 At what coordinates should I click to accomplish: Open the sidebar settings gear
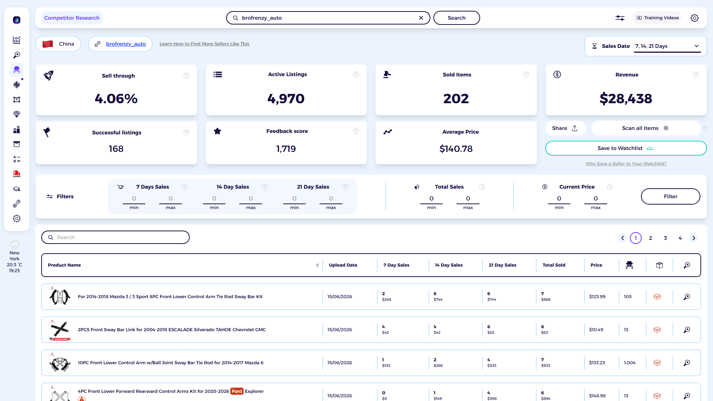click(17, 219)
